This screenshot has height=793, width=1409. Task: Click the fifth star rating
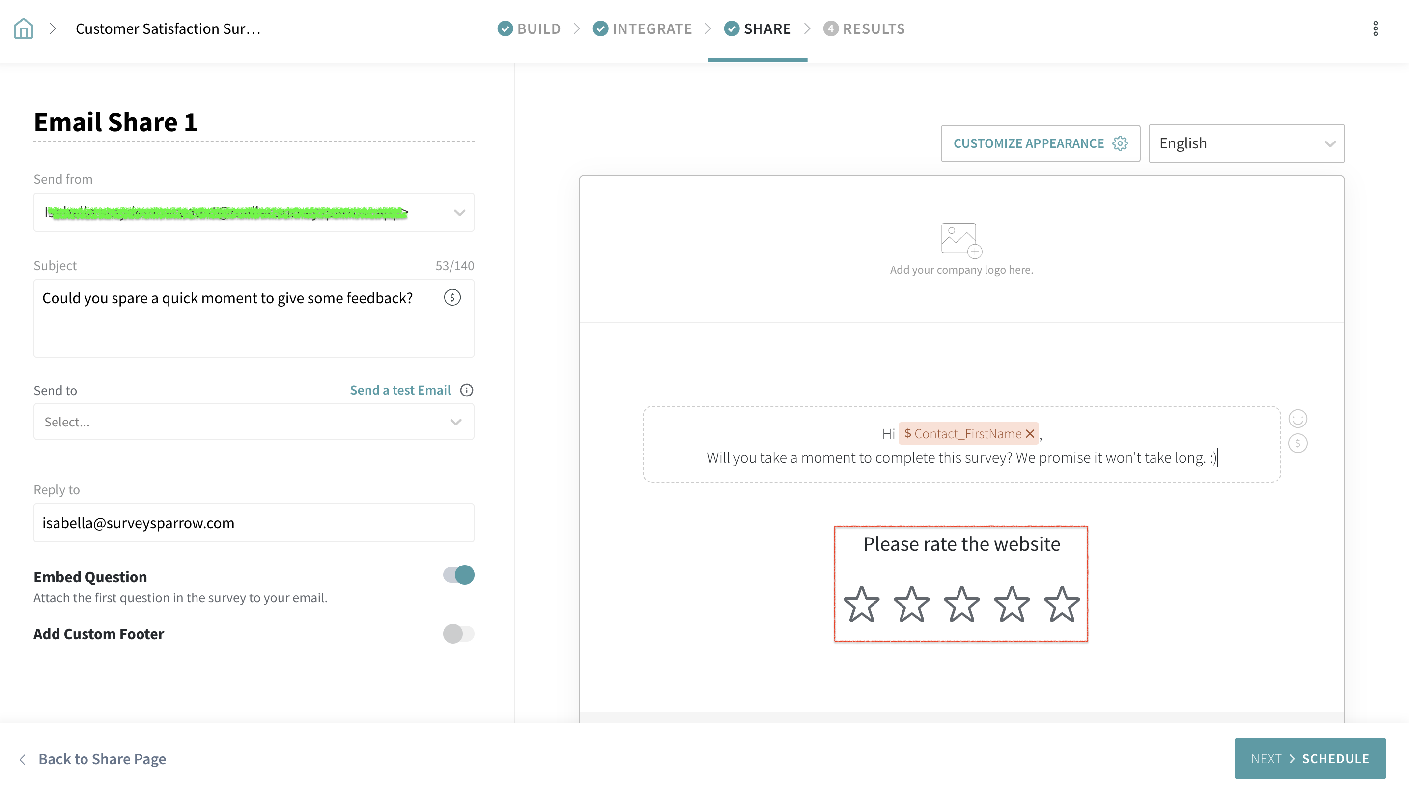pos(1062,604)
